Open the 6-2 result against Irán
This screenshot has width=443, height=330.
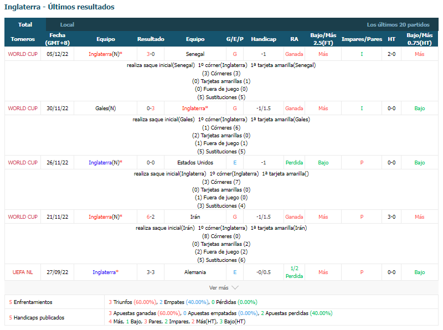pos(151,216)
